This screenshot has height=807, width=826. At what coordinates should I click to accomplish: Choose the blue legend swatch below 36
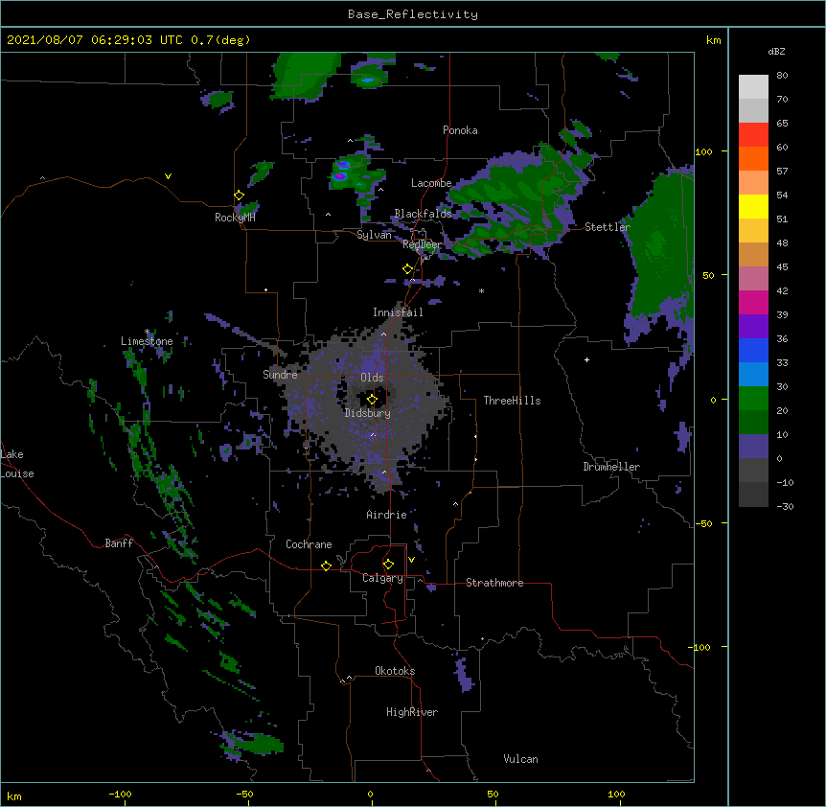click(x=753, y=350)
